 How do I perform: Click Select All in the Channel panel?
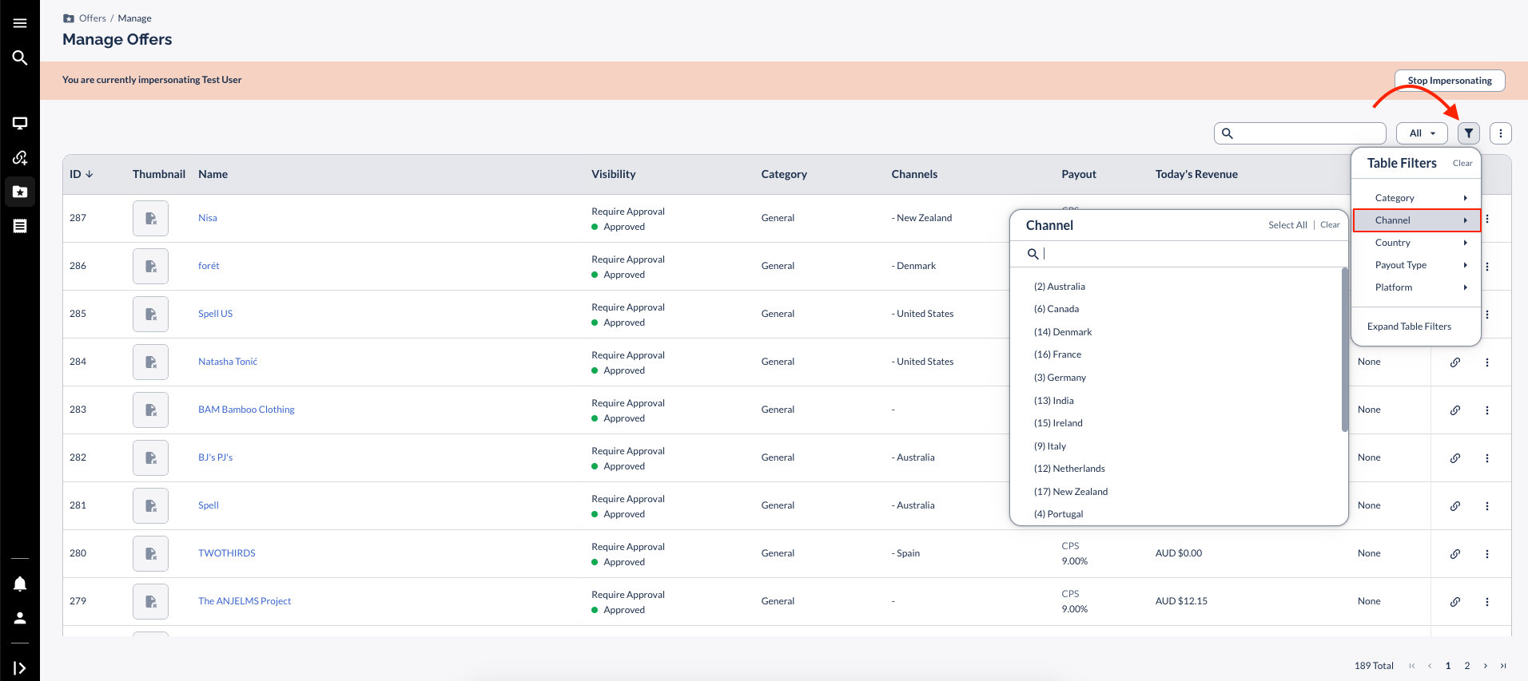point(1287,225)
